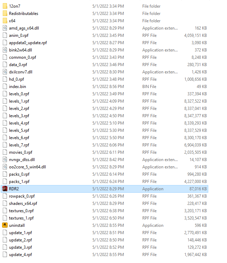The height and width of the screenshot is (263, 227).
Task: Click the 1,967,442 KB size value
Action: tap(195, 255)
